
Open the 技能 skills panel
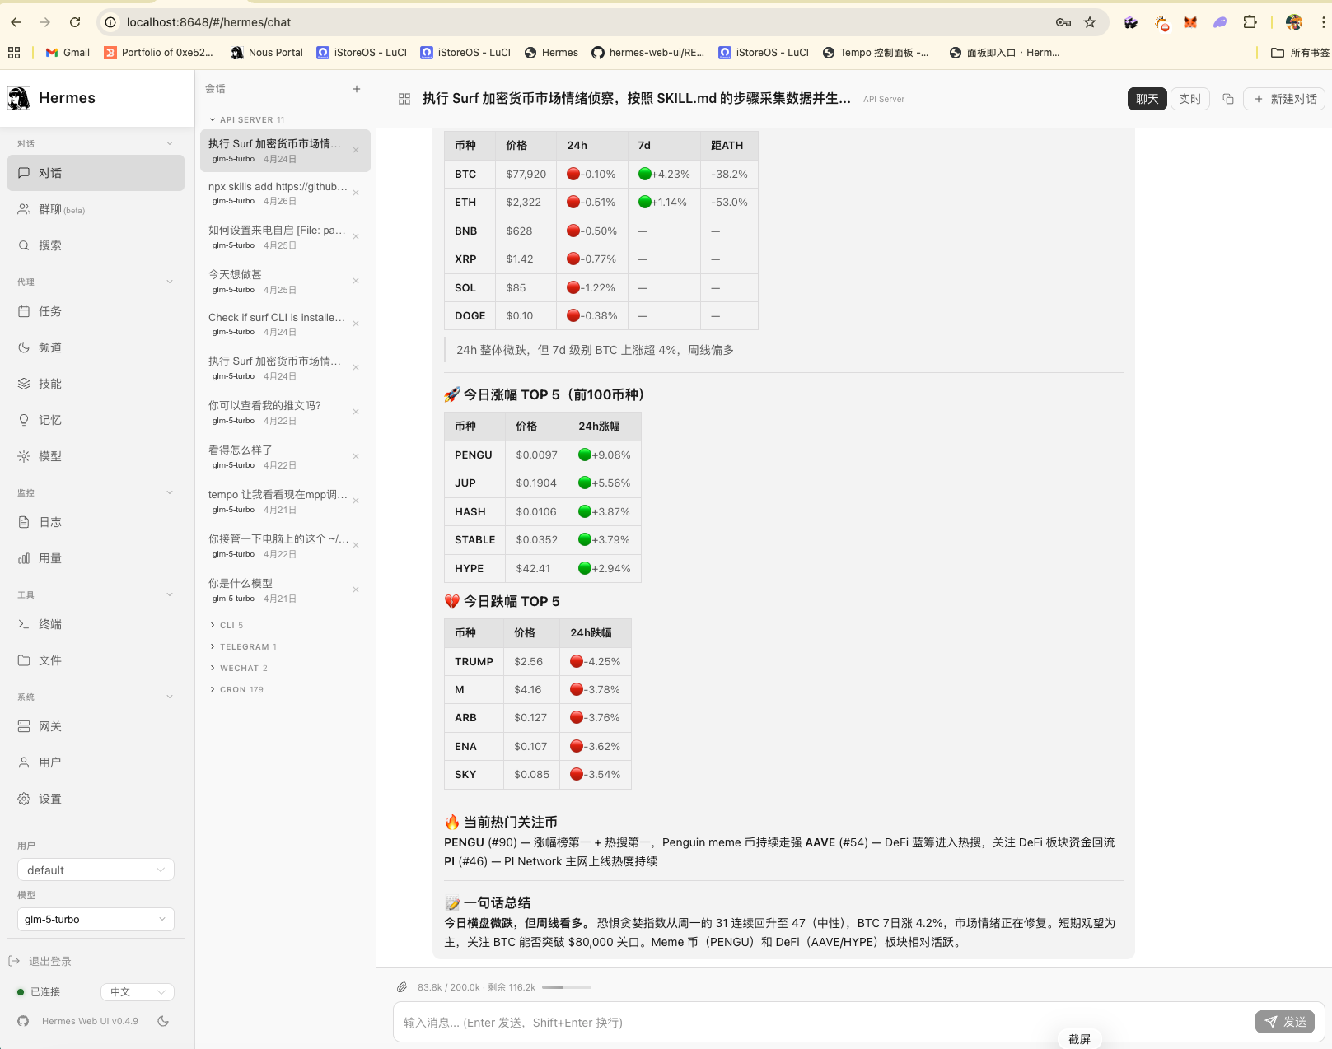(x=51, y=383)
